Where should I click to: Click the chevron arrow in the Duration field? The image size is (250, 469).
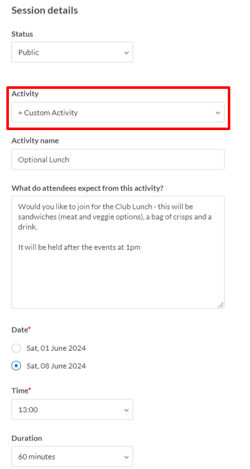(x=126, y=457)
